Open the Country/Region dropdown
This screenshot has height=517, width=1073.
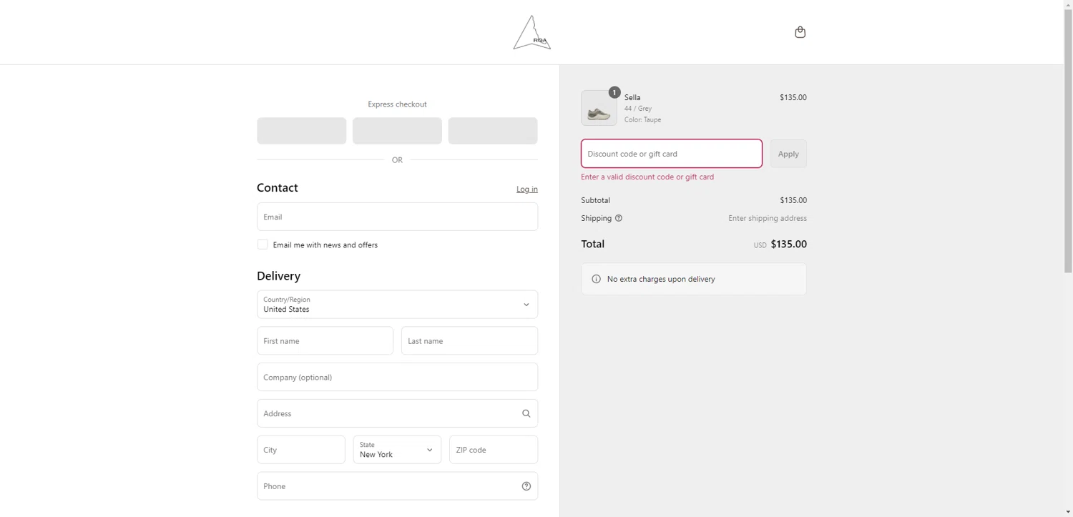pyautogui.click(x=397, y=305)
